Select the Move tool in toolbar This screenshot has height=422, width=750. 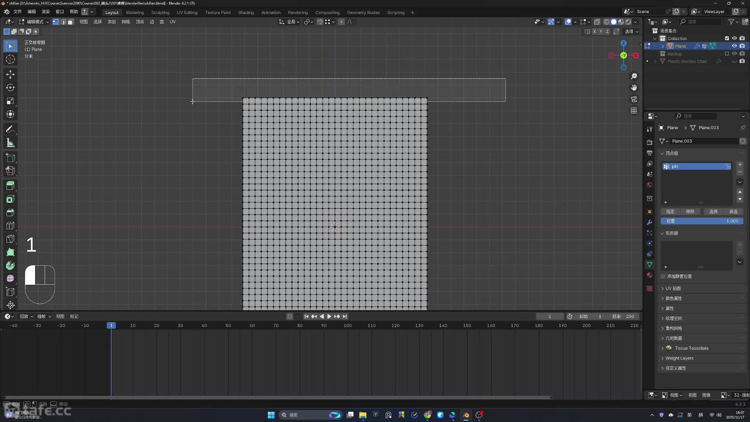coord(11,74)
